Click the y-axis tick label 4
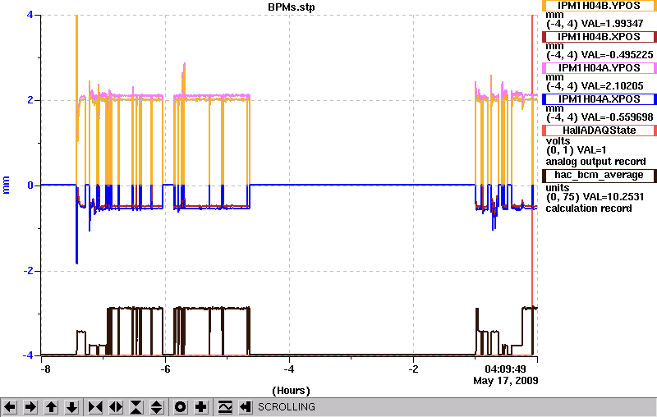 coord(30,15)
